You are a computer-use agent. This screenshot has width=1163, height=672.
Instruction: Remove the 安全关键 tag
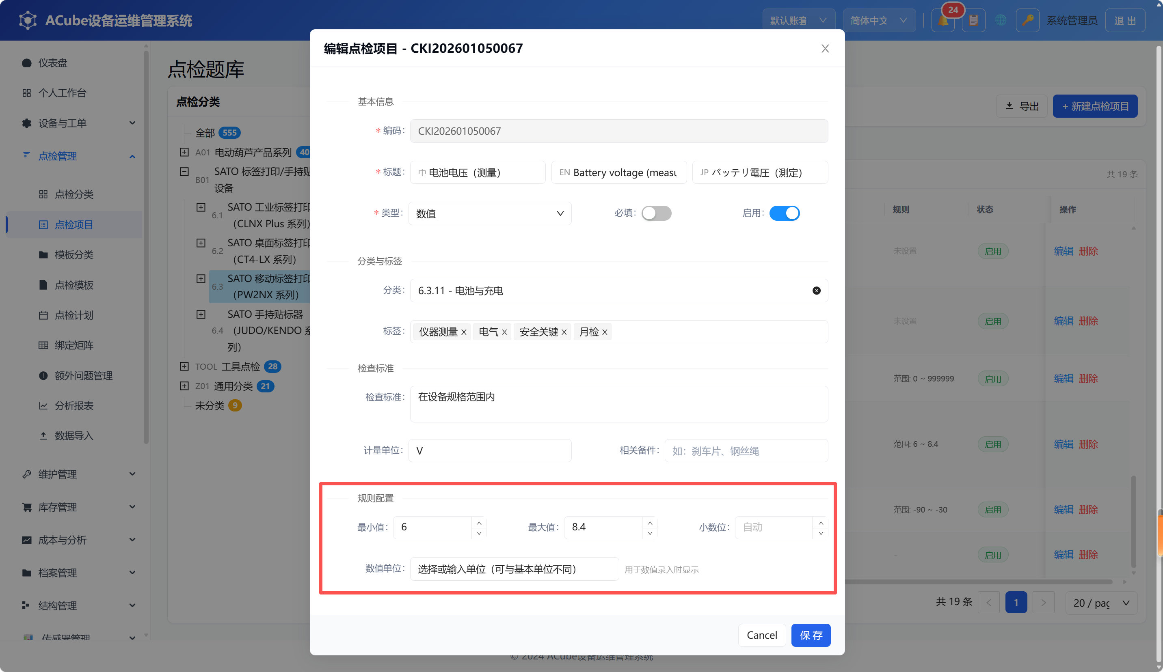pyautogui.click(x=564, y=332)
